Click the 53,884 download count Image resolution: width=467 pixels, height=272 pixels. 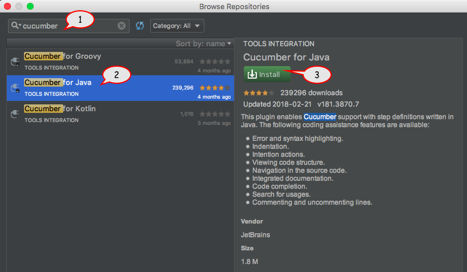pyautogui.click(x=184, y=62)
